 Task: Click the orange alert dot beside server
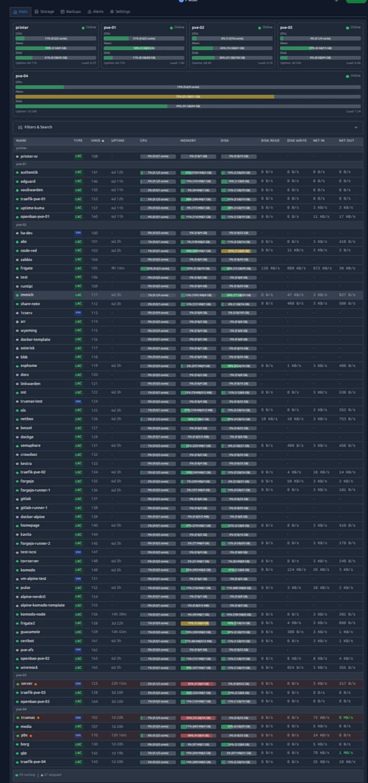coord(36,684)
